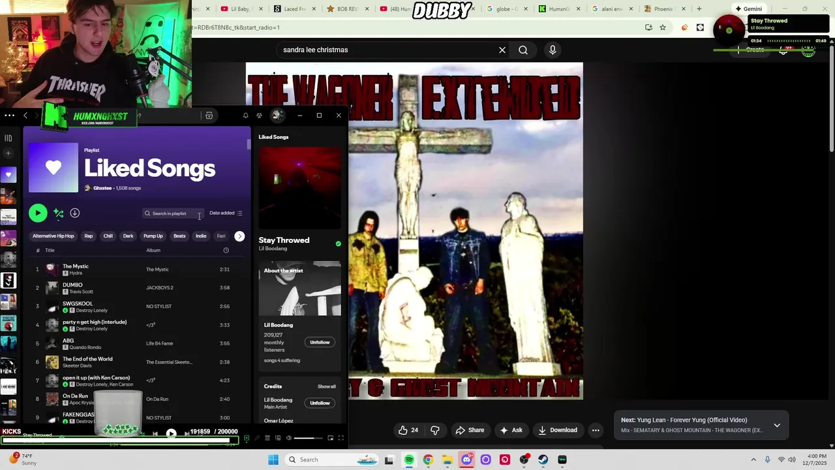The height and width of the screenshot is (470, 835).
Task: Open the Spotify profile avatar menu
Action: tap(277, 116)
